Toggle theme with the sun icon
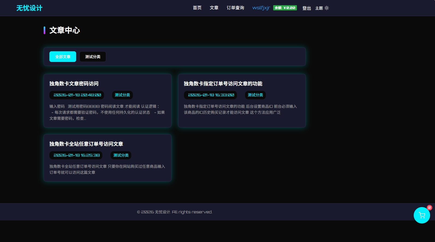435x242 pixels. tap(327, 8)
